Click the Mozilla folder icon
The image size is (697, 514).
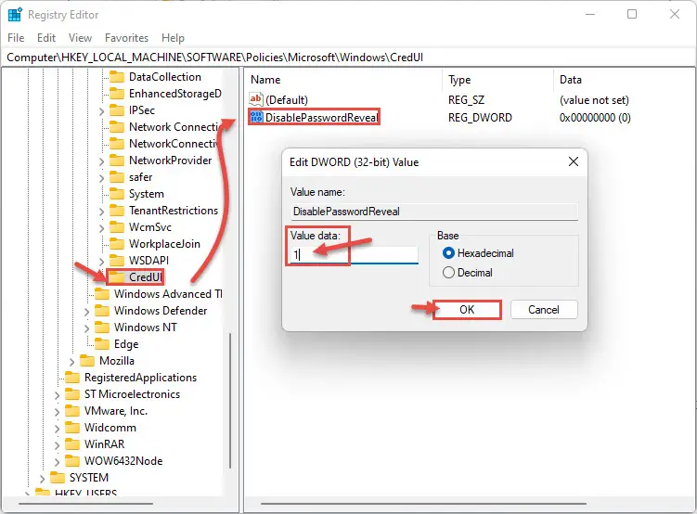point(87,361)
